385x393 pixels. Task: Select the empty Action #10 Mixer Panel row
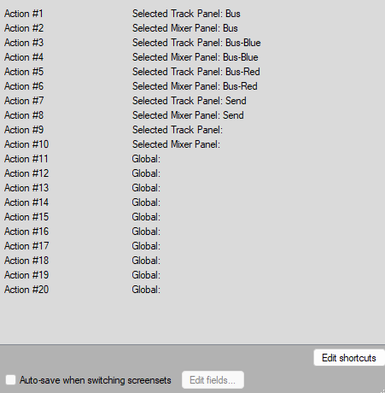pyautogui.click(x=192, y=144)
